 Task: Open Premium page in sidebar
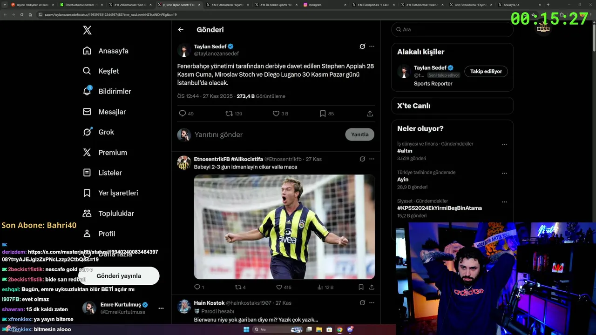point(105,153)
